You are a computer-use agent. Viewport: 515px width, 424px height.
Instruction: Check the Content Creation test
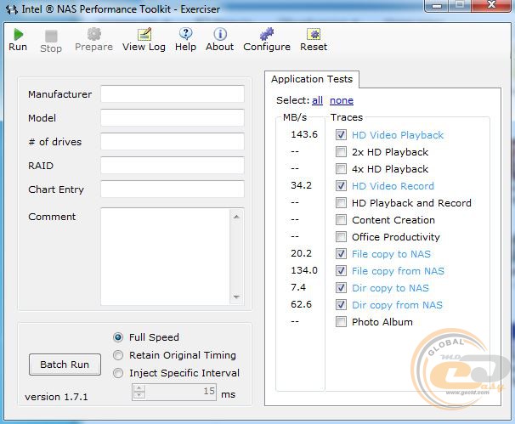click(341, 220)
